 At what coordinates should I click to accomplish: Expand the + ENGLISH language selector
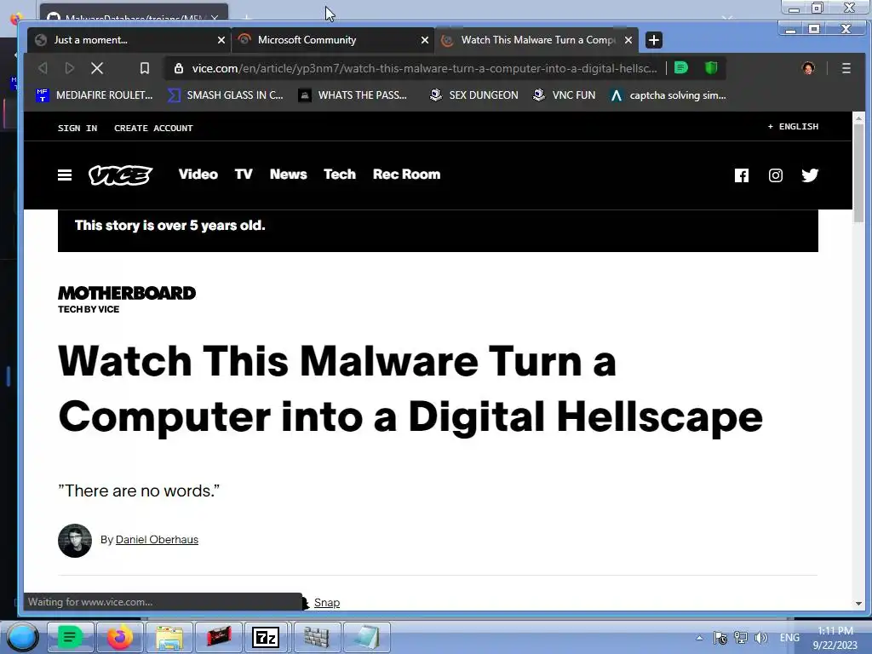coord(793,127)
